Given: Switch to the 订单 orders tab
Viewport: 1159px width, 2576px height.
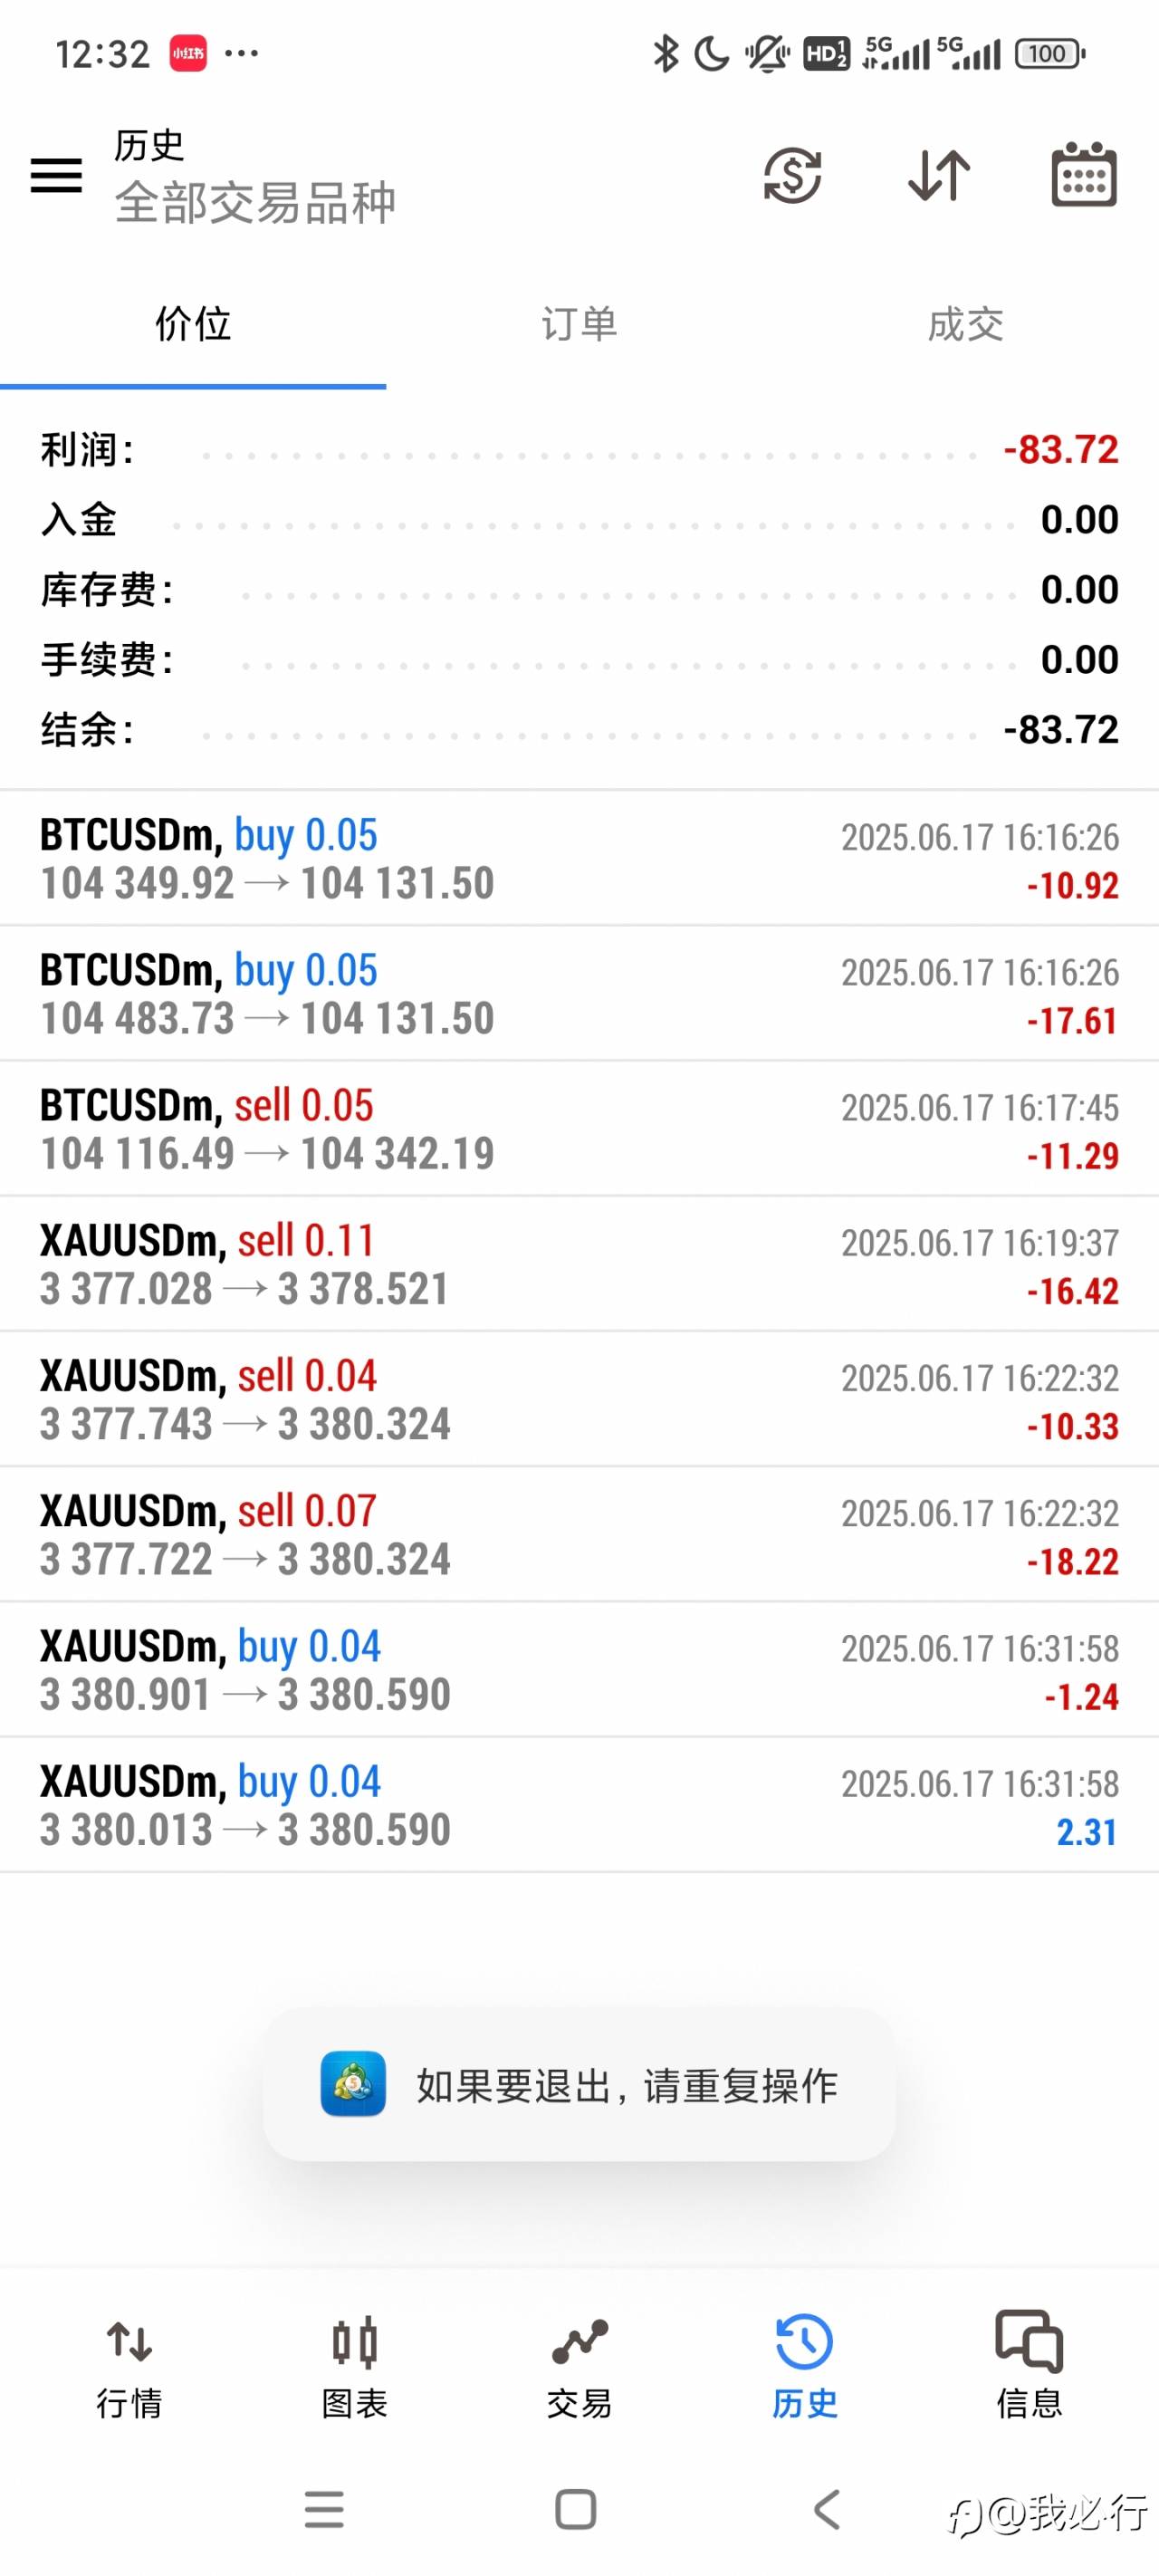Looking at the screenshot, I should [579, 324].
